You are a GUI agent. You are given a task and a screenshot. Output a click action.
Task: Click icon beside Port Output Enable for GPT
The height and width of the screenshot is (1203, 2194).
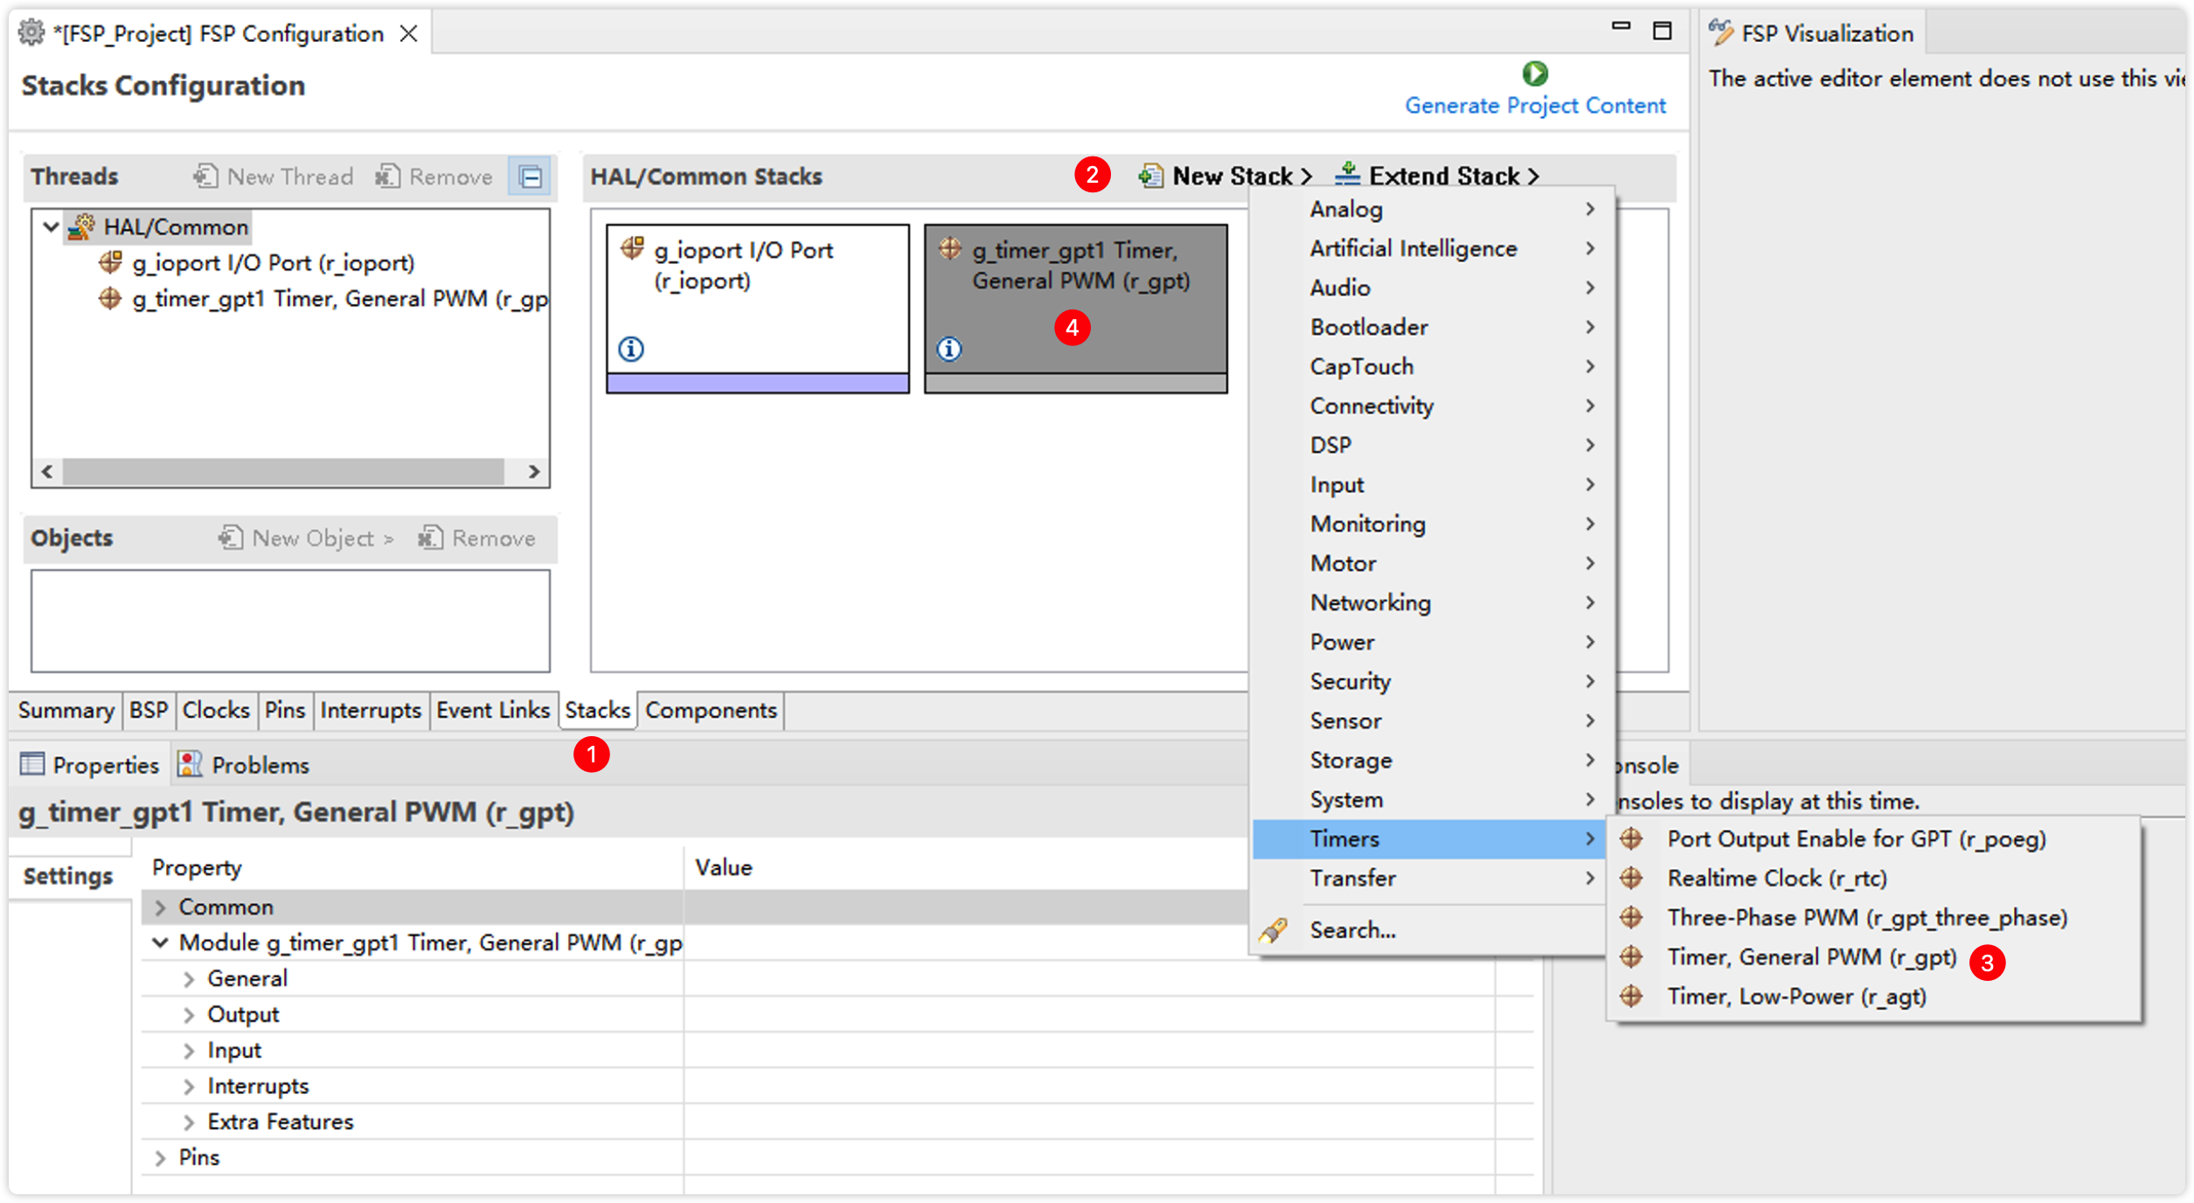point(1631,838)
